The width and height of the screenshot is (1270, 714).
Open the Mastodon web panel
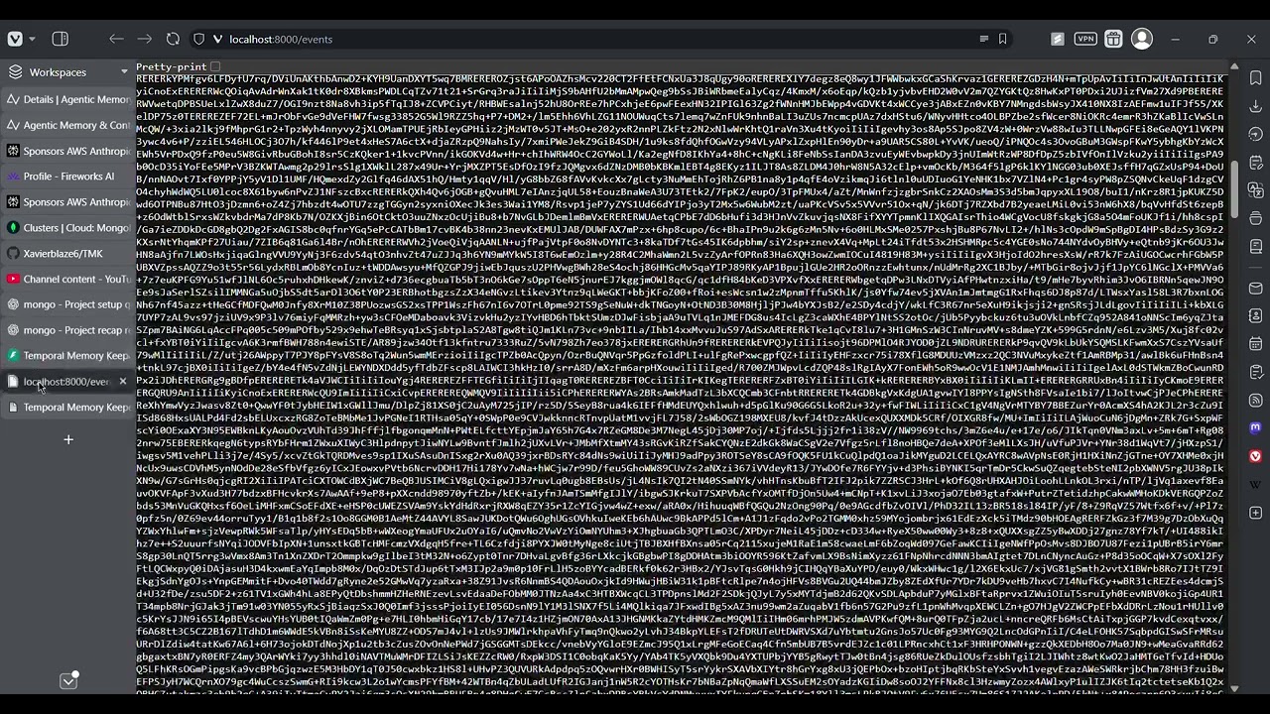tap(1255, 427)
